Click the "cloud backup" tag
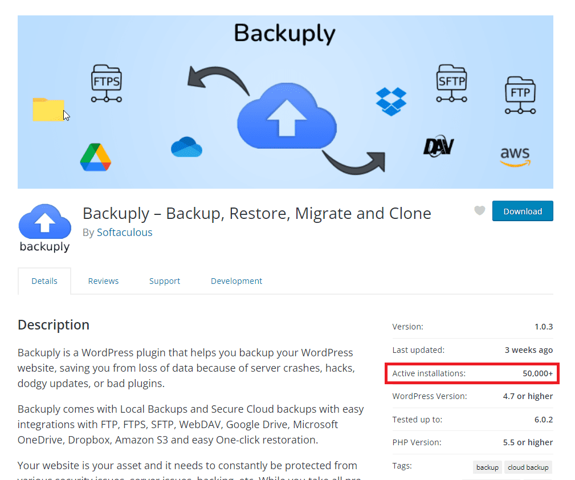575x480 pixels. pos(528,467)
